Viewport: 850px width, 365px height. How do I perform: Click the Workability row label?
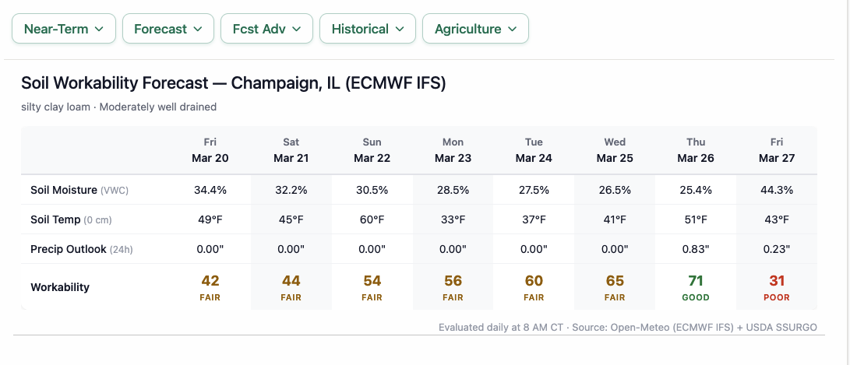point(60,287)
